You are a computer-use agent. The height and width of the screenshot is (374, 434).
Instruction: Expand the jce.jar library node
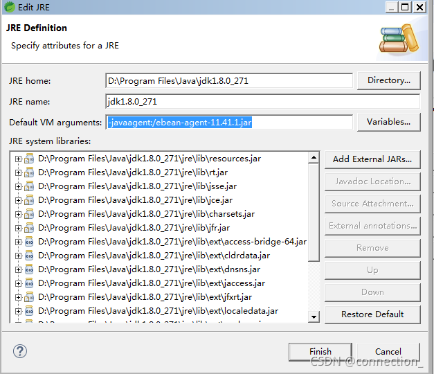pyautogui.click(x=18, y=201)
